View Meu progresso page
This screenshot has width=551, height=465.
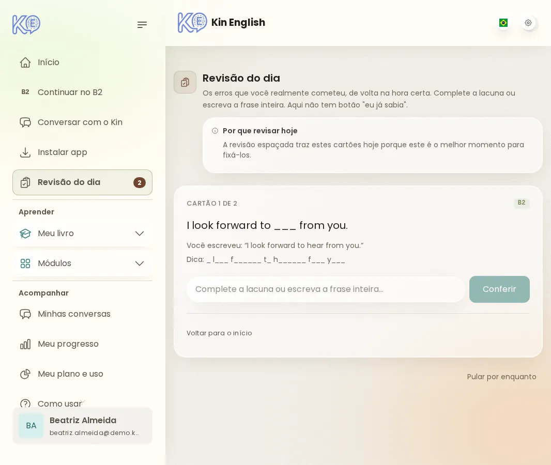(x=83, y=344)
